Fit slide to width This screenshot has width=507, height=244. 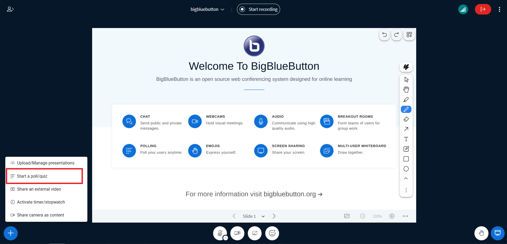tap(405, 216)
